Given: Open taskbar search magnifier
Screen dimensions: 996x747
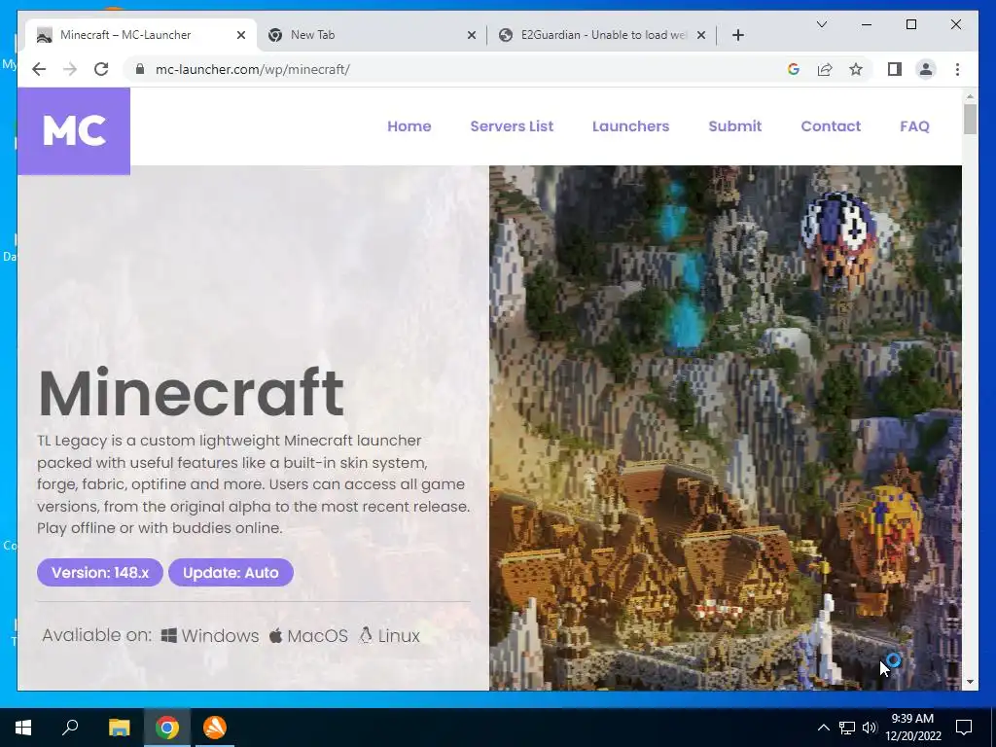Looking at the screenshot, I should pos(70,728).
